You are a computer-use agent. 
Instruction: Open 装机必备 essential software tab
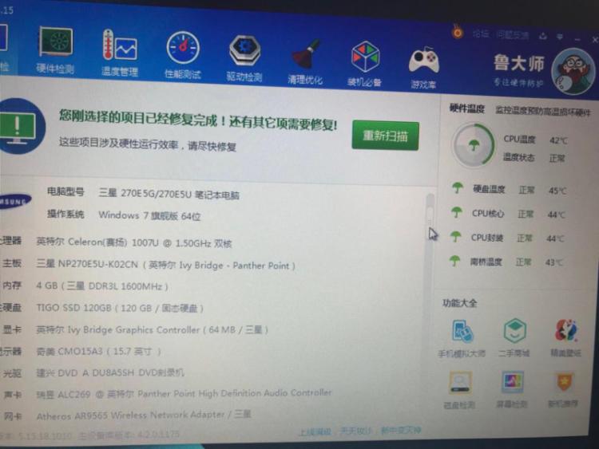point(364,63)
